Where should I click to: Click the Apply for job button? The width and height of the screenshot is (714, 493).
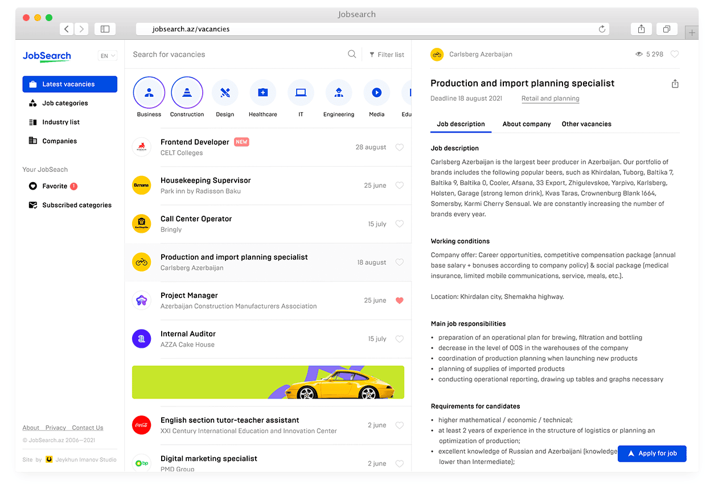(652, 453)
